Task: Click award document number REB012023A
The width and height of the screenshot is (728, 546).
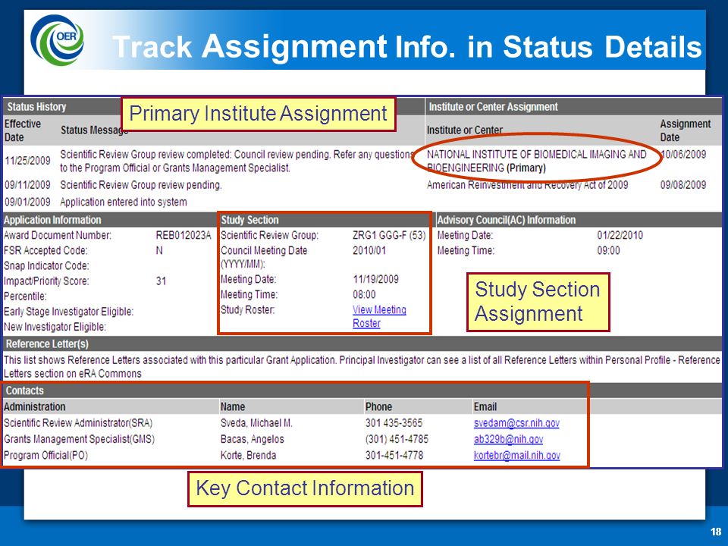Action: [184, 235]
